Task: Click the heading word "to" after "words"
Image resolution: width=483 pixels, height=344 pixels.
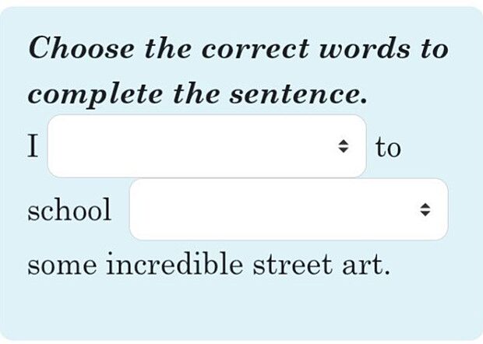Action: (x=432, y=49)
